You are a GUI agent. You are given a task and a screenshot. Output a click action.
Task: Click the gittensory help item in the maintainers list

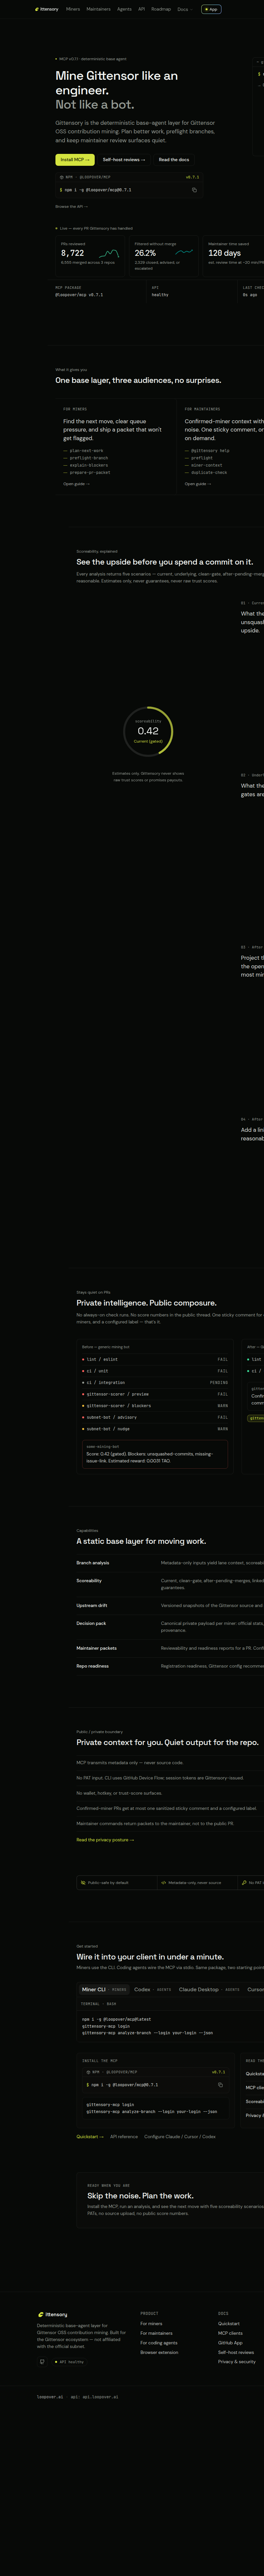[x=207, y=451]
